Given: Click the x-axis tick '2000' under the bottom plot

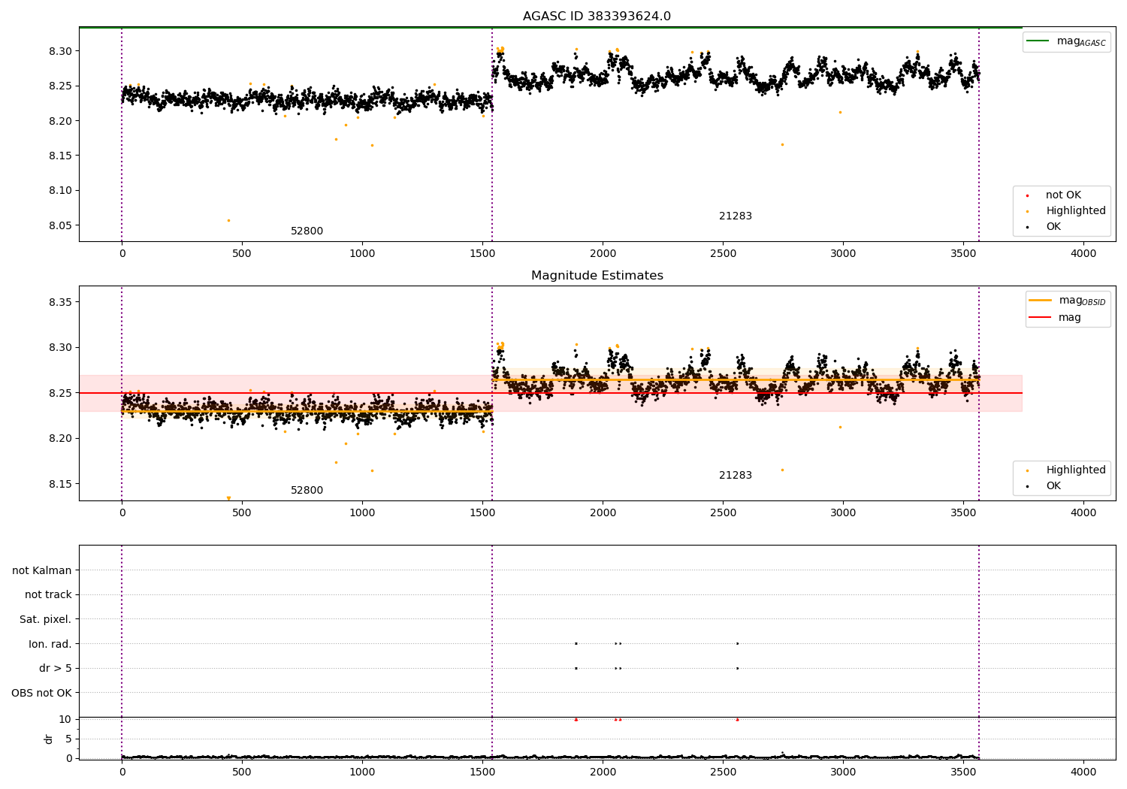Looking at the screenshot, I should [x=603, y=772].
